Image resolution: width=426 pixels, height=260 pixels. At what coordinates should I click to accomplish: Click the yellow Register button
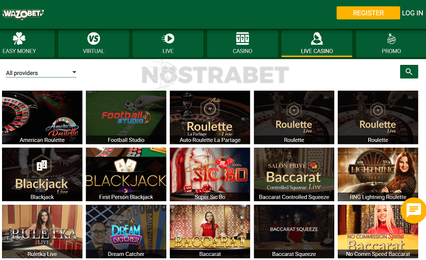[368, 13]
